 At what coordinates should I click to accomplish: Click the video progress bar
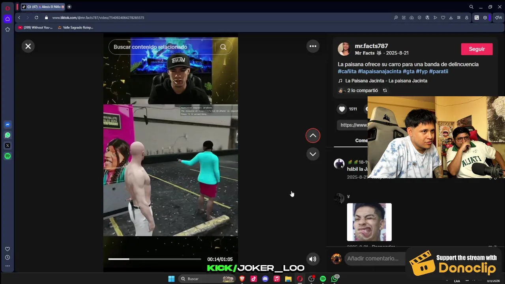click(155, 259)
